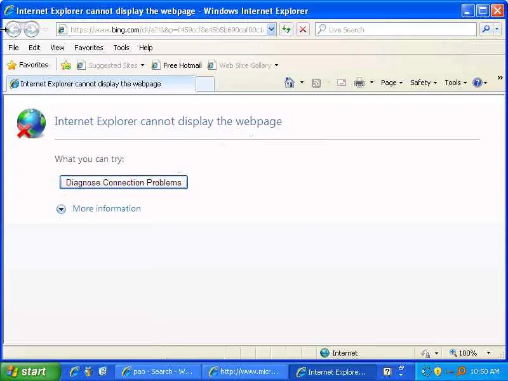The height and width of the screenshot is (381, 508).
Task: Click the globe error icon
Action: (x=31, y=123)
